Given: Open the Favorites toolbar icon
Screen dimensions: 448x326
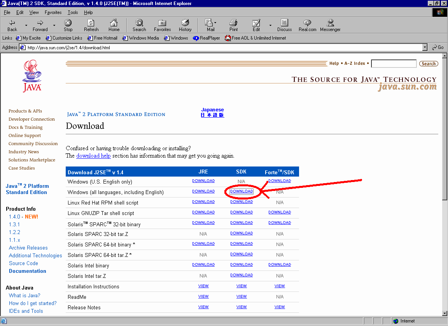Looking at the screenshot, I should click(162, 25).
